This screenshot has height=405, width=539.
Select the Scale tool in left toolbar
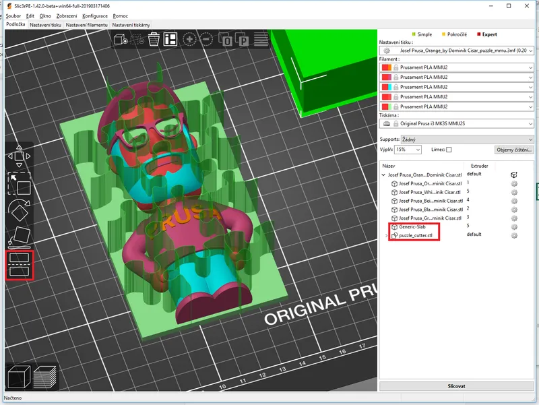pos(19,183)
